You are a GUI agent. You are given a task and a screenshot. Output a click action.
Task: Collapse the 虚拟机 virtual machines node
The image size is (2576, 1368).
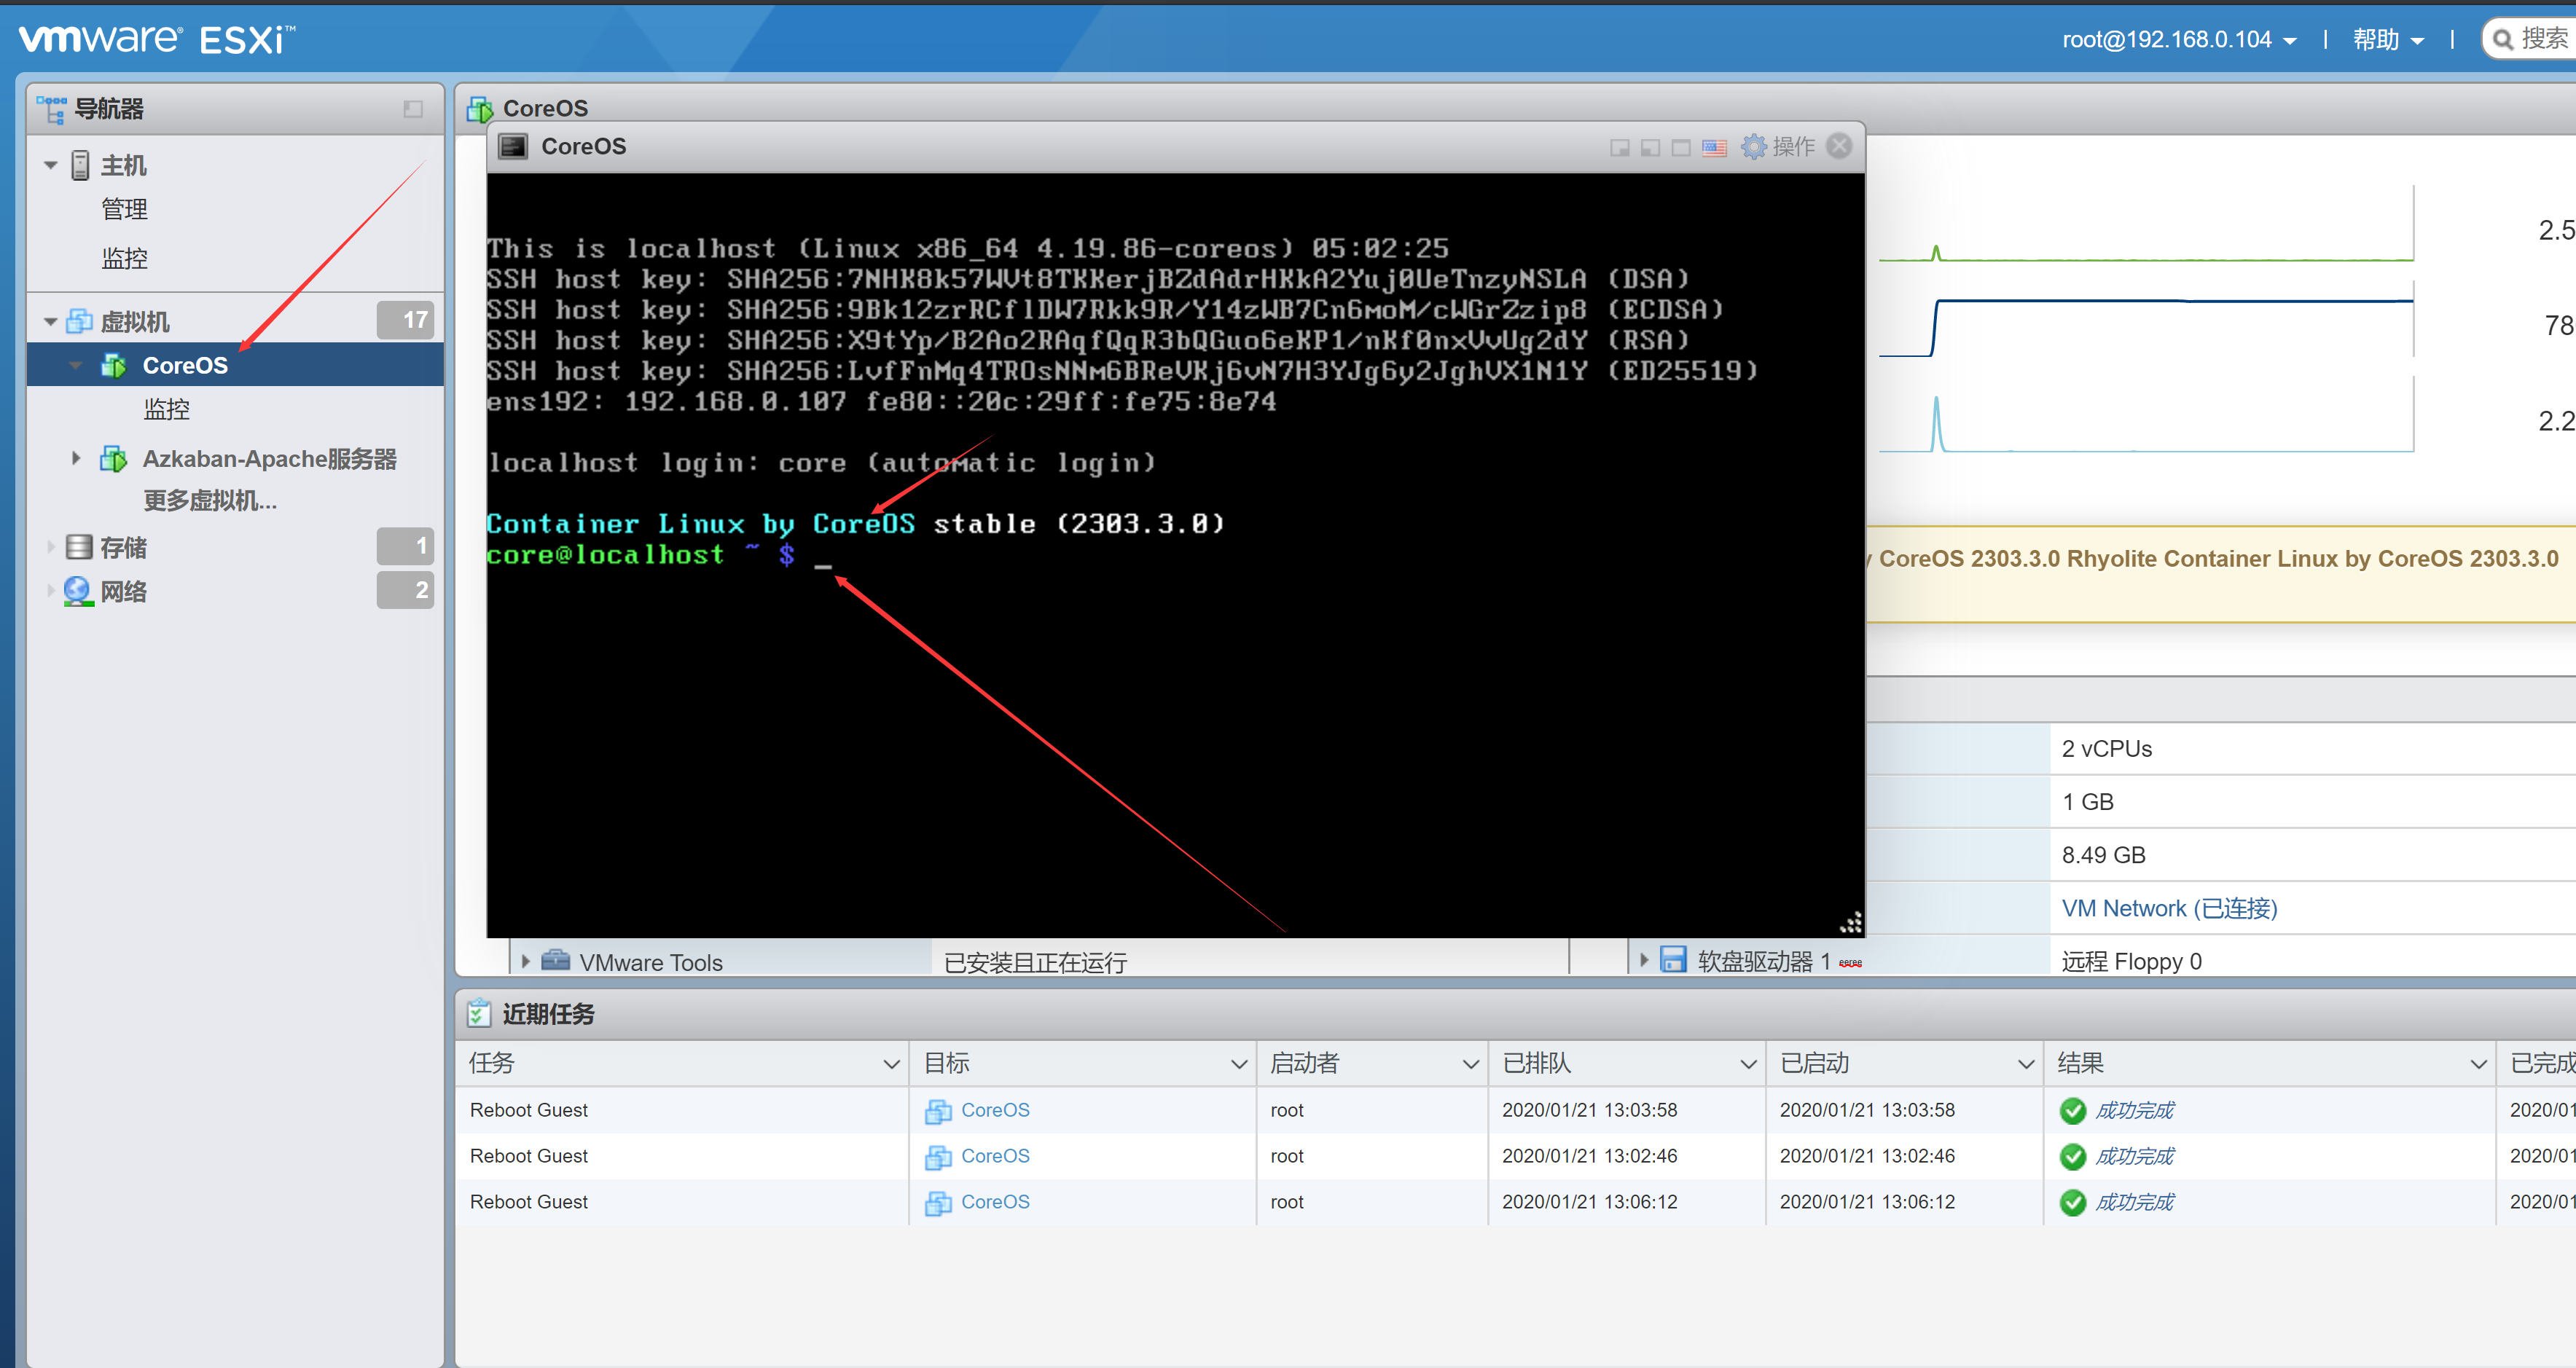pos(51,322)
